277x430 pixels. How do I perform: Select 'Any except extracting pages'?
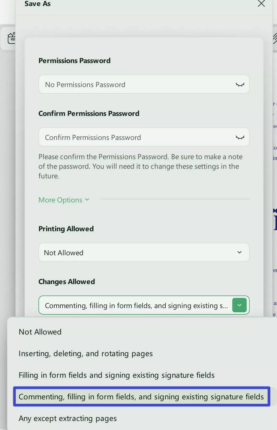68,418
